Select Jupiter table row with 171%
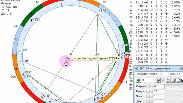The height and width of the screenshot is (103, 183). click(x=155, y=10)
